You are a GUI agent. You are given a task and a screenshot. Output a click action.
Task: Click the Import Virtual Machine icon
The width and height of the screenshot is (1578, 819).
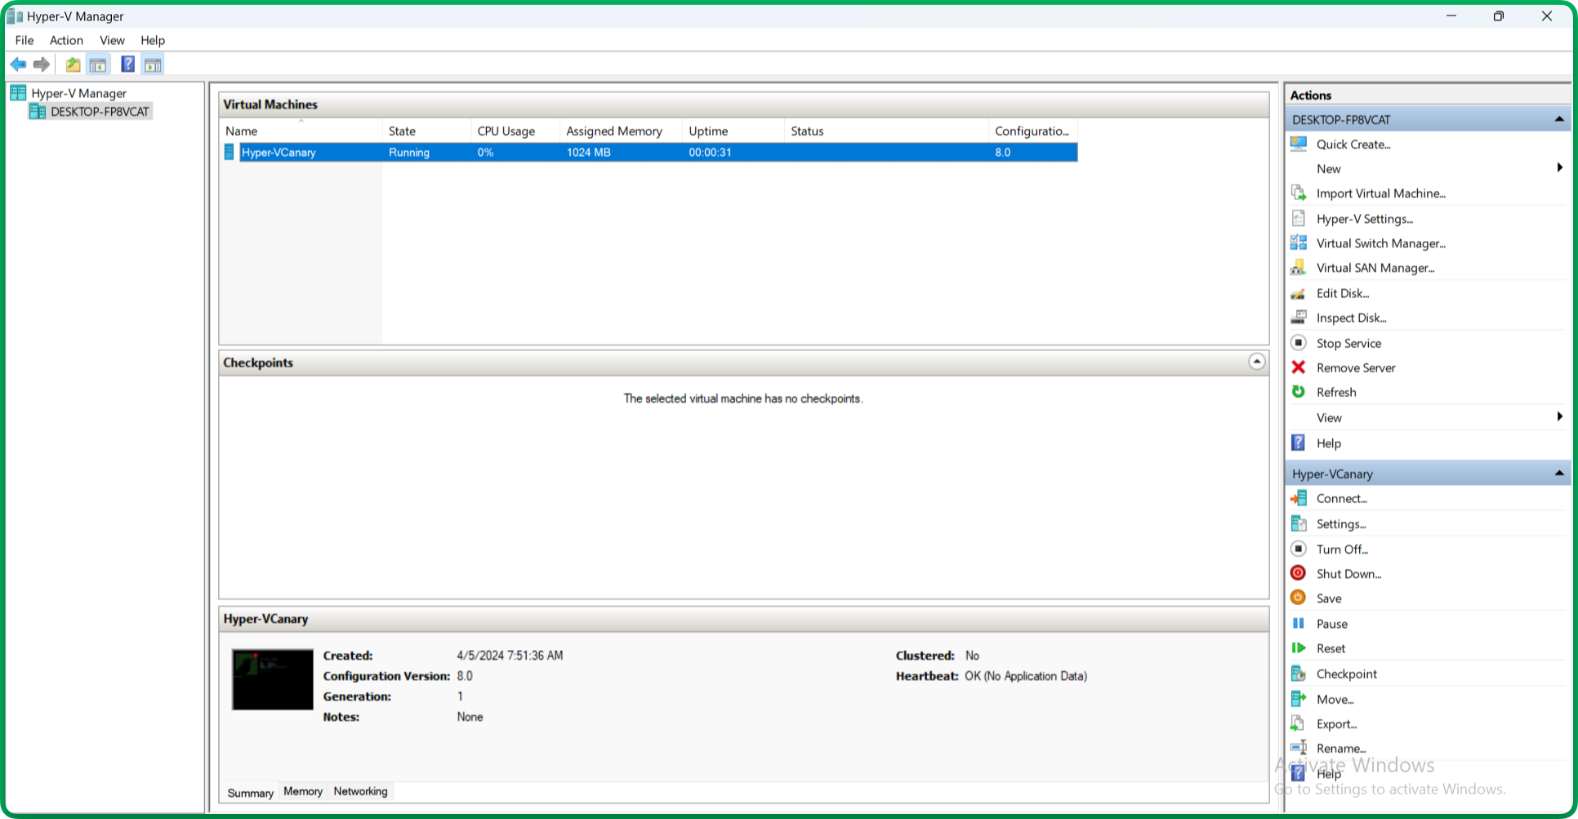pyautogui.click(x=1299, y=193)
